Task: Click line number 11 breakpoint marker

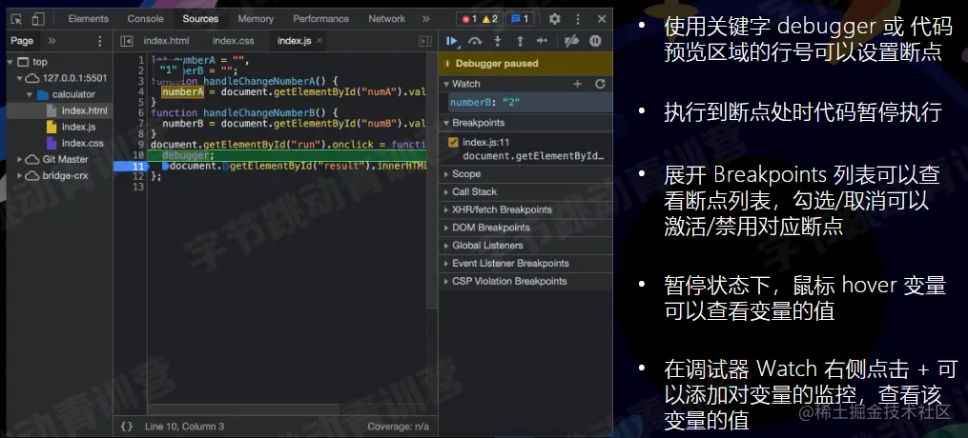Action: coord(137,167)
